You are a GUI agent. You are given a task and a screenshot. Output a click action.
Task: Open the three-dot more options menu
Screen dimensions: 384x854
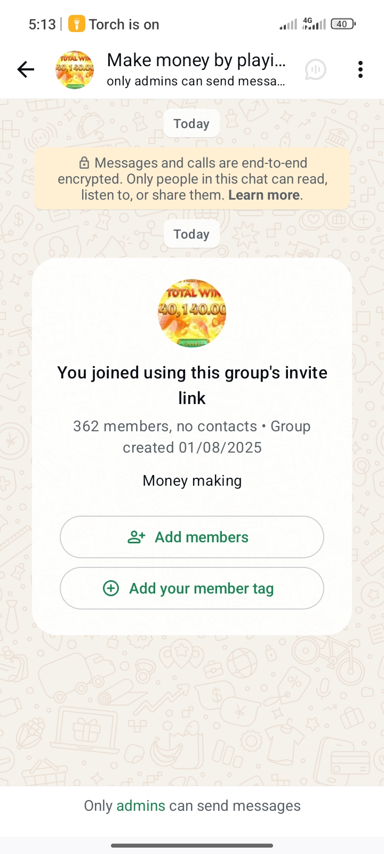tap(361, 69)
